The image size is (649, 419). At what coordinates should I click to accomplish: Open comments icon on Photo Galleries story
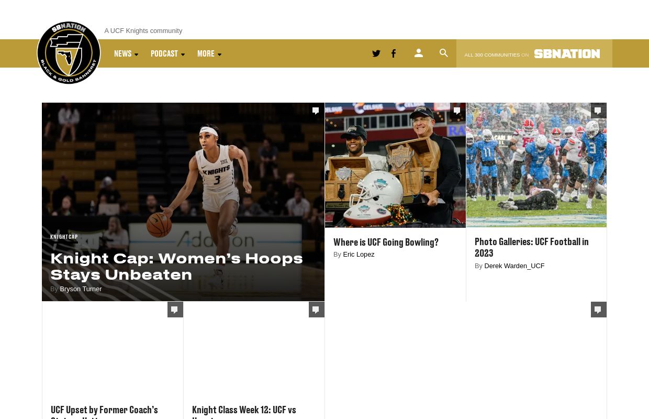point(598,111)
